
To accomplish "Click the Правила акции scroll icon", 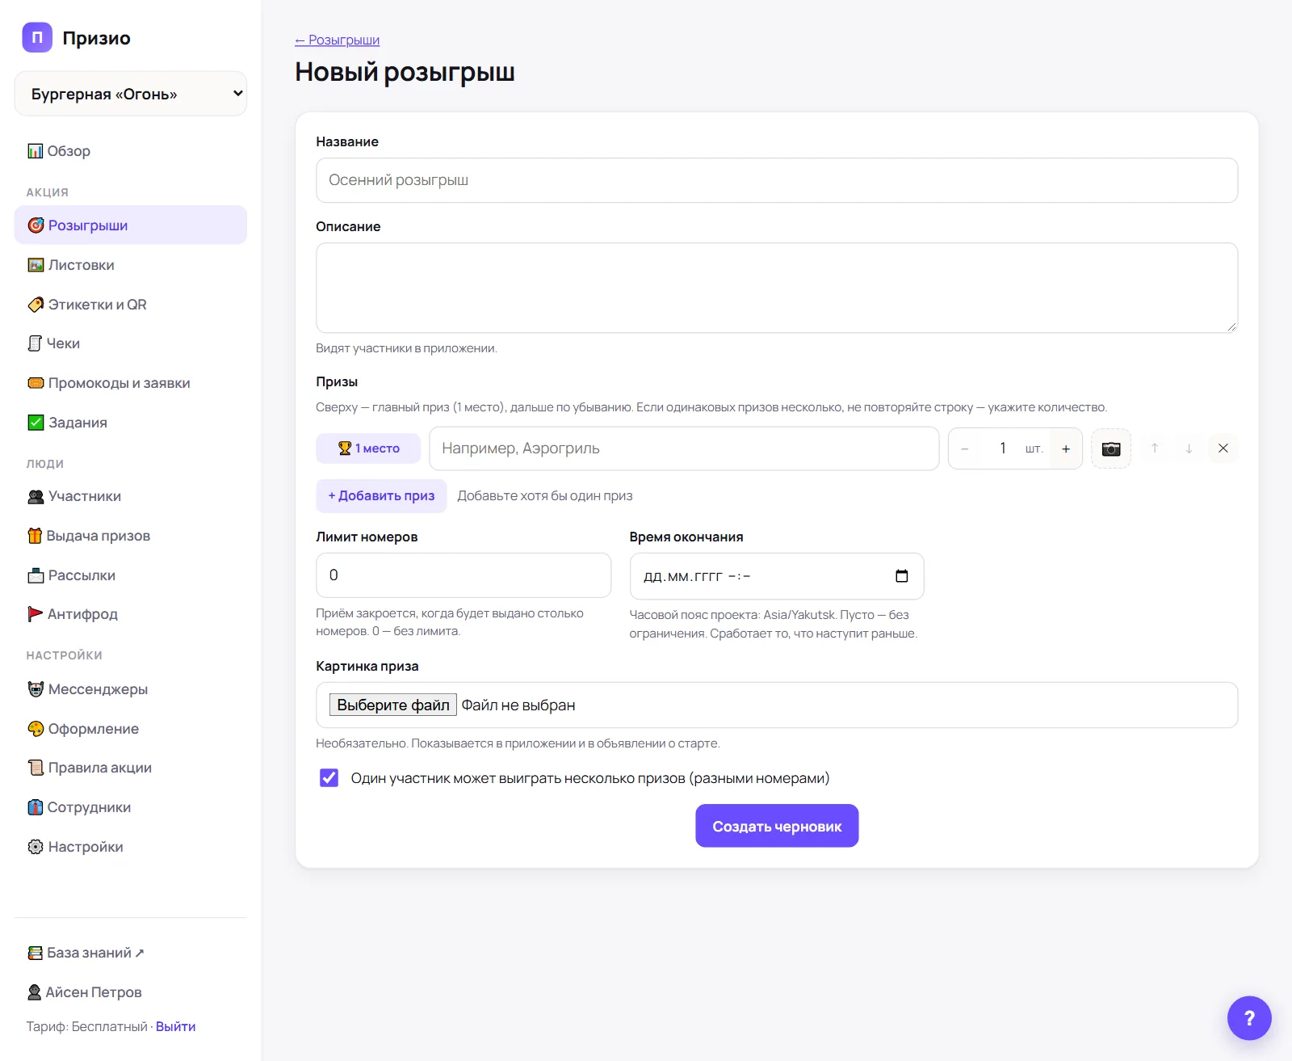I will tap(36, 768).
